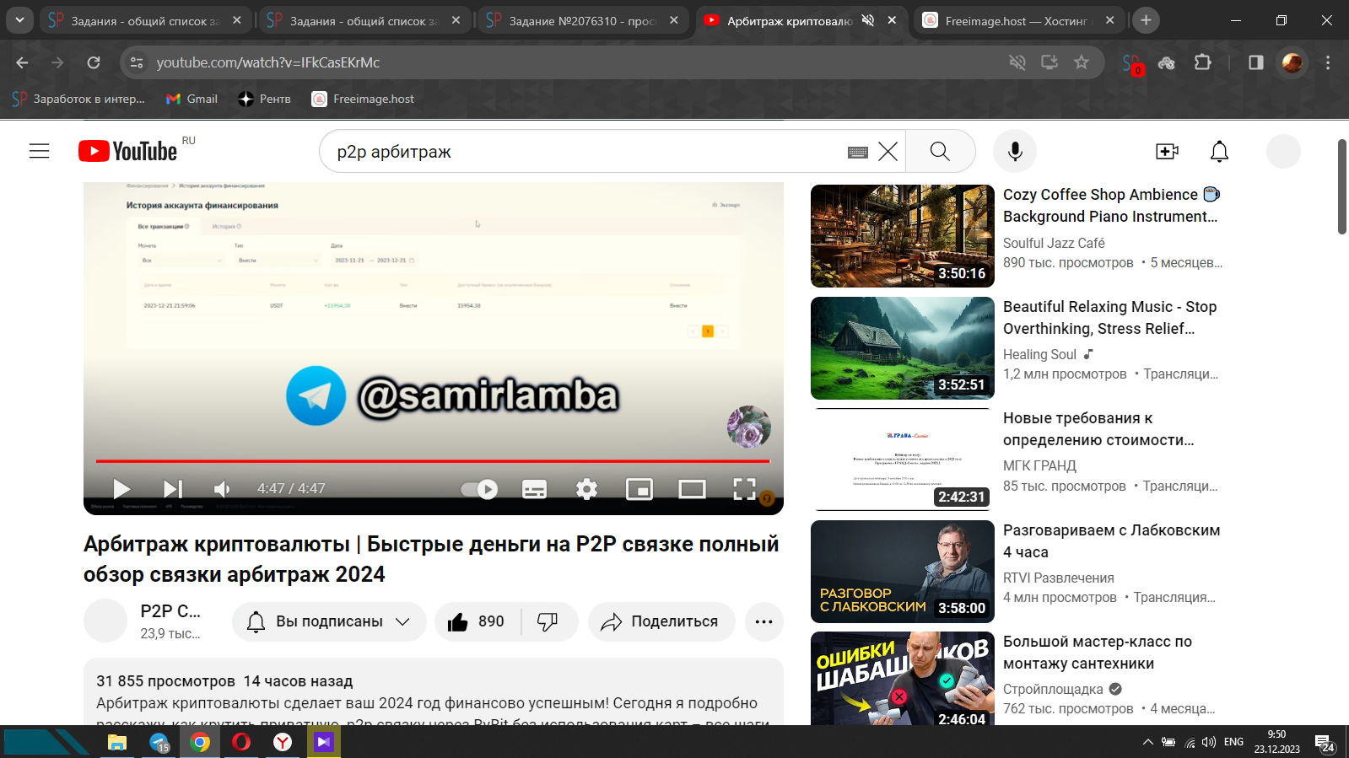Open the browser extensions puzzle icon
Viewport: 1349px width, 758px height.
tap(1203, 62)
